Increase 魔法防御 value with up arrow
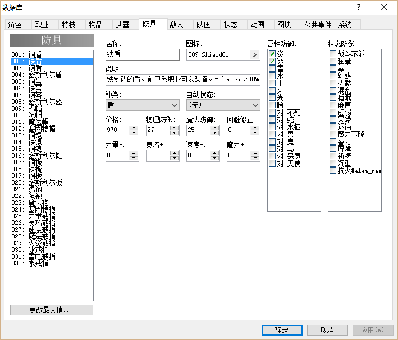Screen dimensions: 398x340 click(215, 128)
